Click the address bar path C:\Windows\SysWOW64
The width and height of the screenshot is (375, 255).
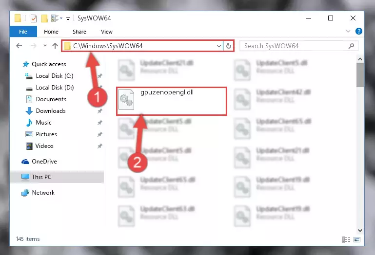pos(108,46)
